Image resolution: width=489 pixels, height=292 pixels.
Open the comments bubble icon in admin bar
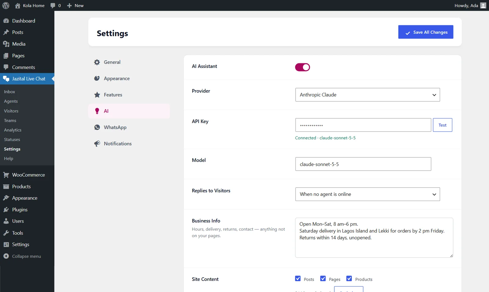[53, 5]
